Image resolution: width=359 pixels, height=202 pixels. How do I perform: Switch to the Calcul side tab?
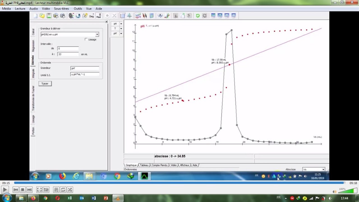coord(33,32)
